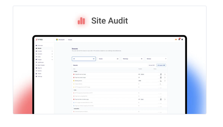The height and width of the screenshot is (127, 223).
Task: Select the Warnings filter tab
Action: pyautogui.click(x=132, y=59)
